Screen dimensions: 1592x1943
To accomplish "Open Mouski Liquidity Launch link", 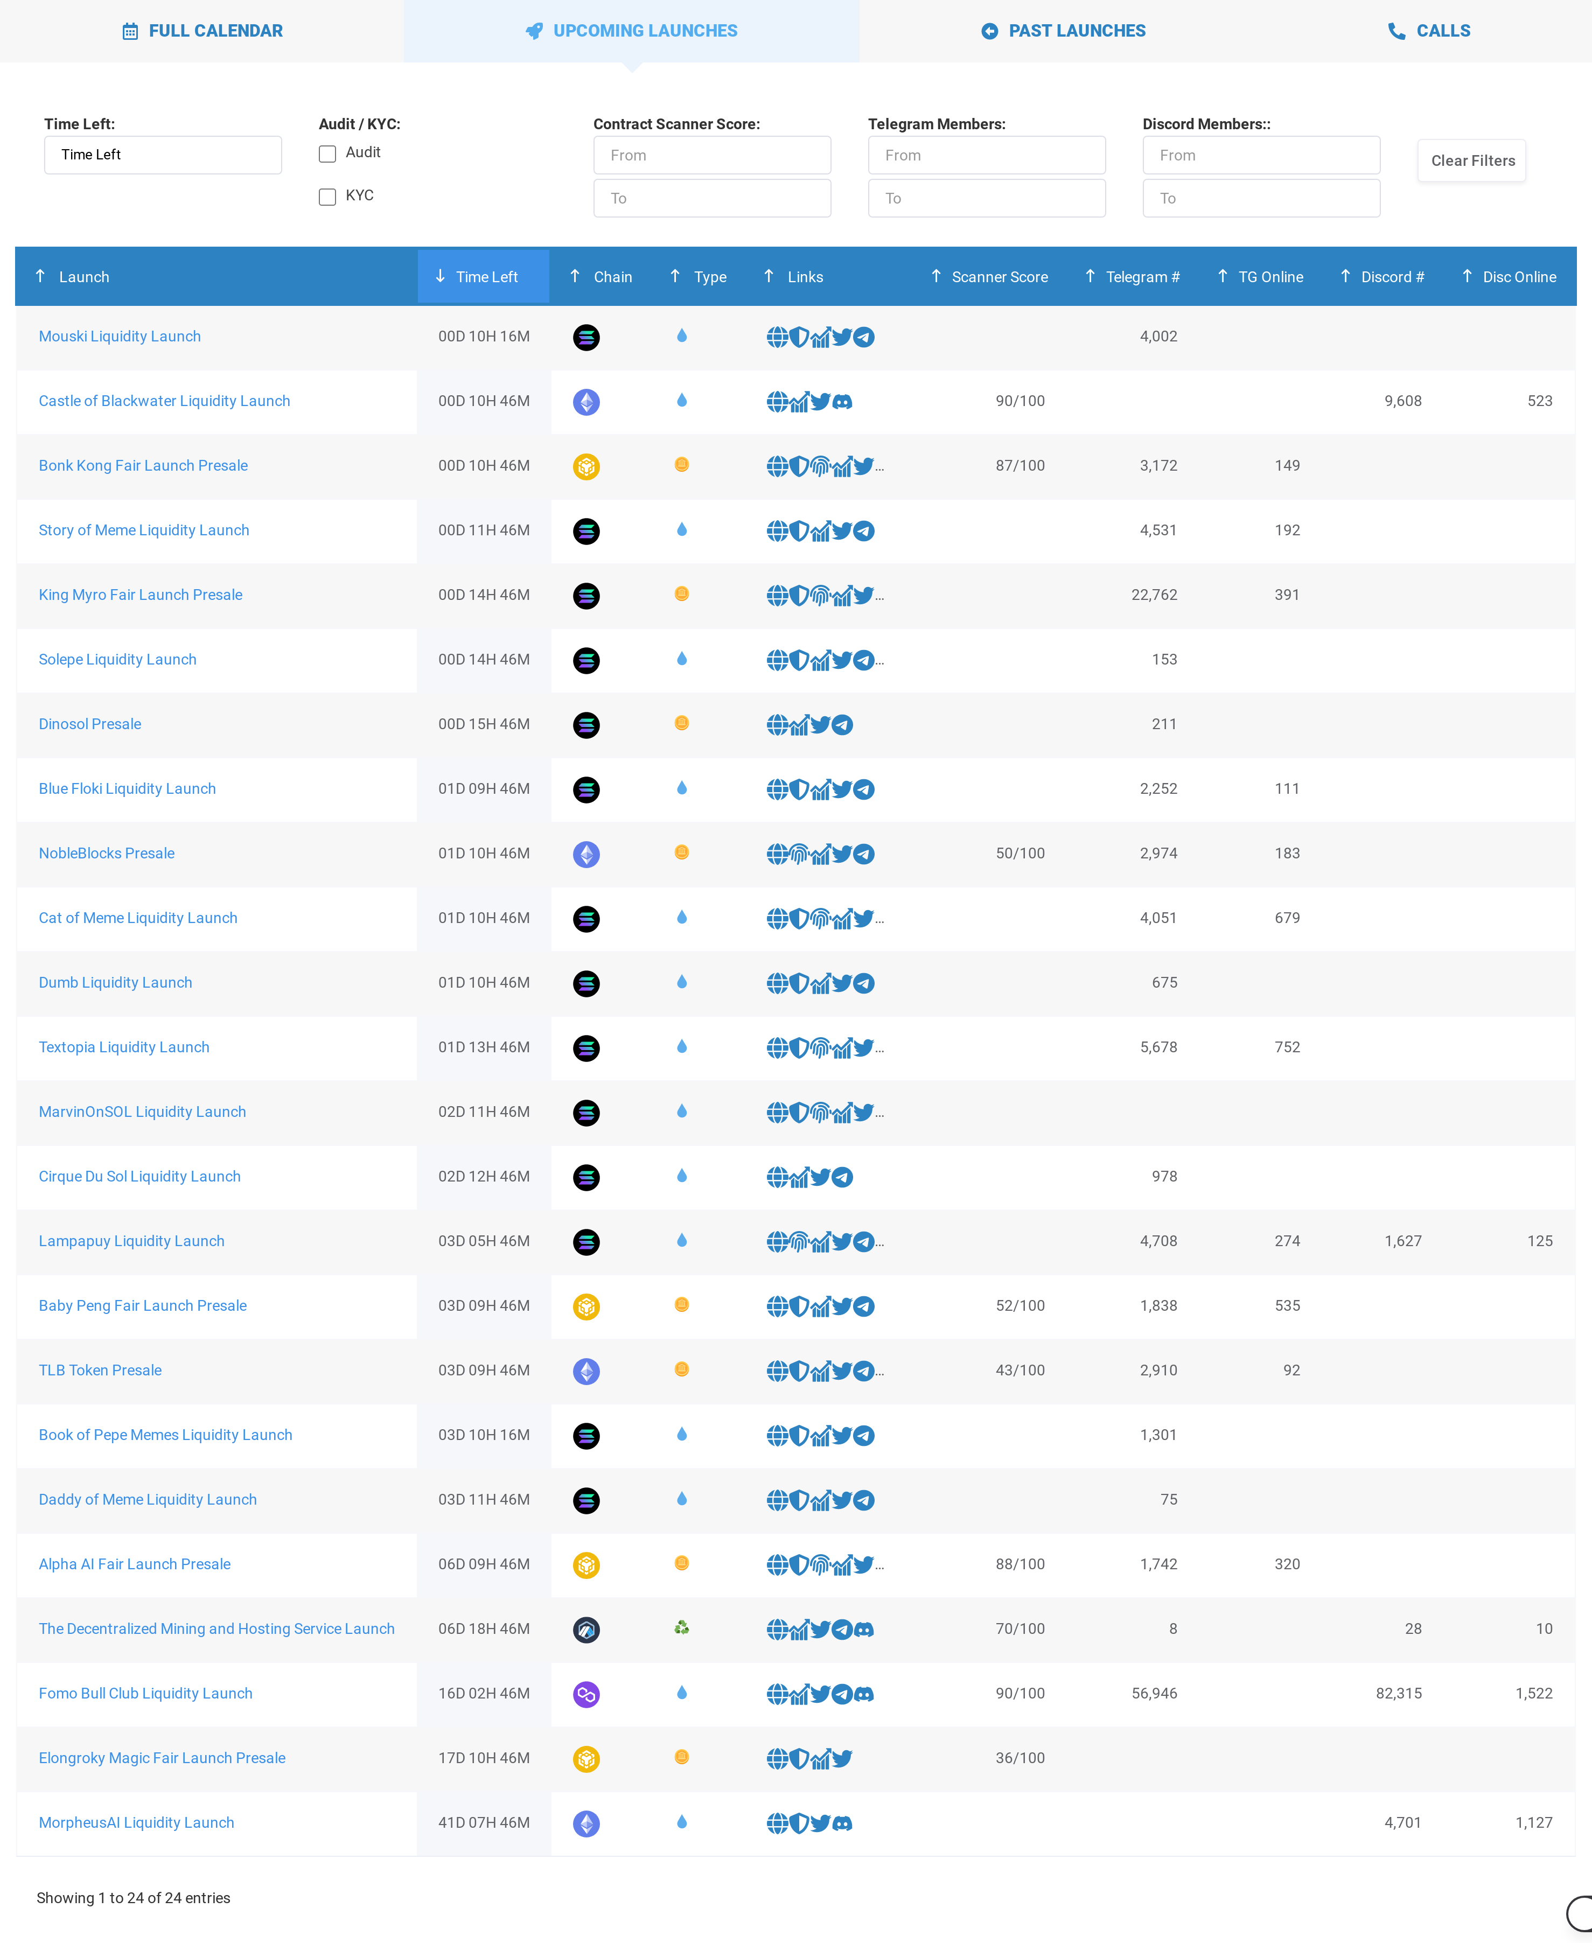I will [119, 337].
